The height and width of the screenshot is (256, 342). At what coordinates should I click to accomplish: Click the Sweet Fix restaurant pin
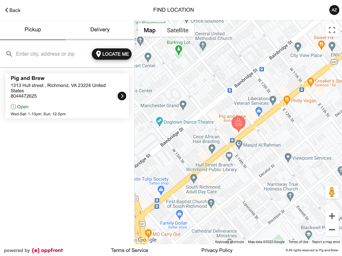click(x=321, y=45)
